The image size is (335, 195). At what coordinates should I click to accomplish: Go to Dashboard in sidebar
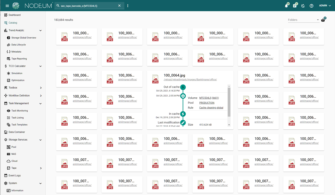pyautogui.click(x=14, y=15)
